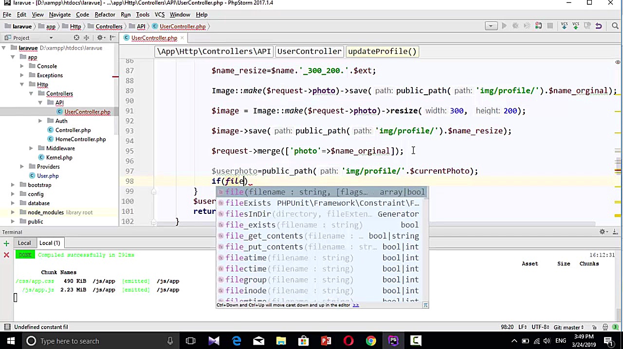The image size is (623, 349).
Task: Expand the Middleware folder
Action: pyautogui.click(x=31, y=148)
